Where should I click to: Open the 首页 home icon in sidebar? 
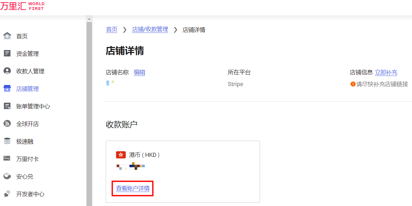point(7,36)
